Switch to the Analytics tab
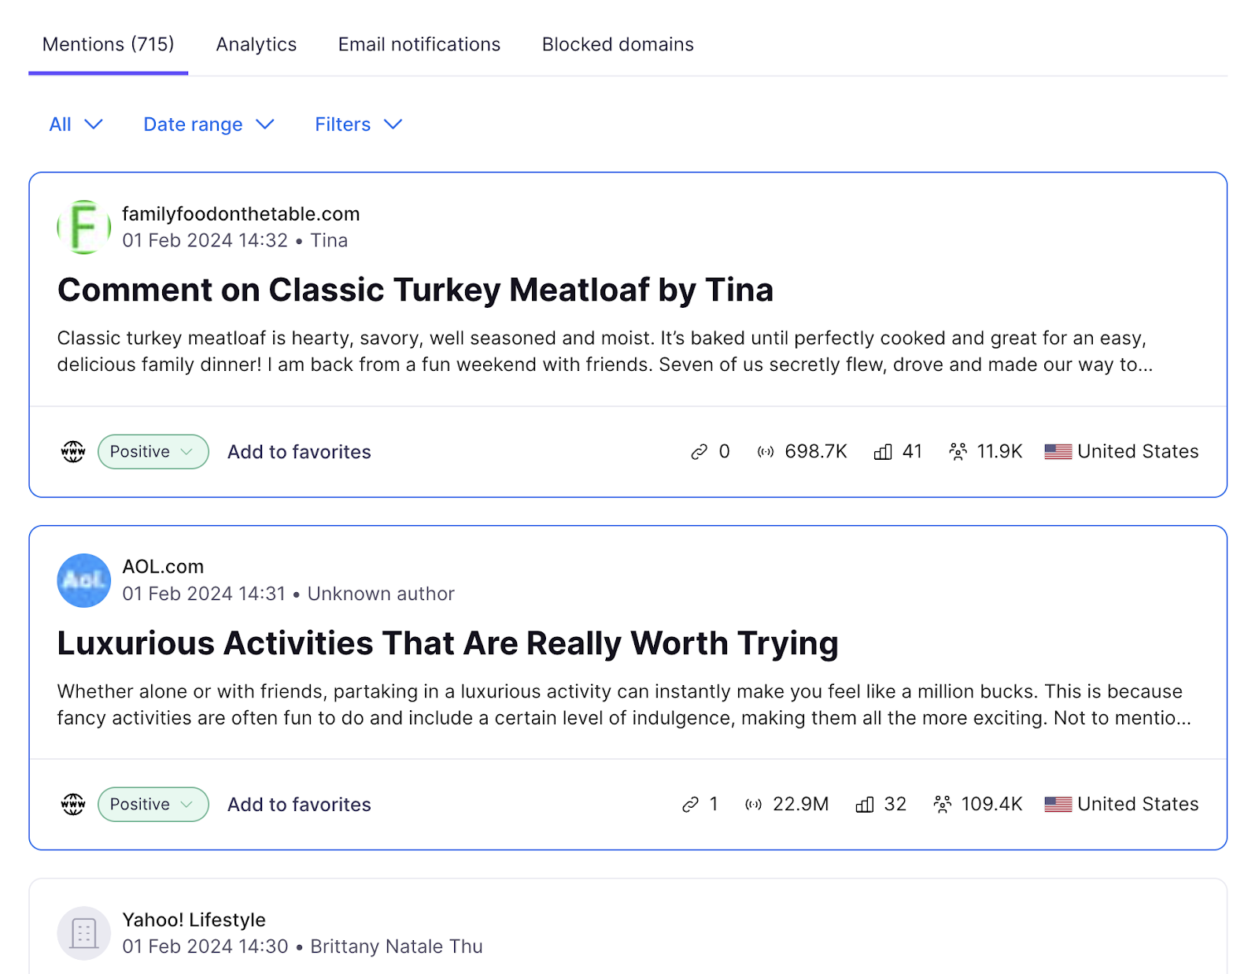Viewport: 1259px width, 974px height. tap(256, 44)
